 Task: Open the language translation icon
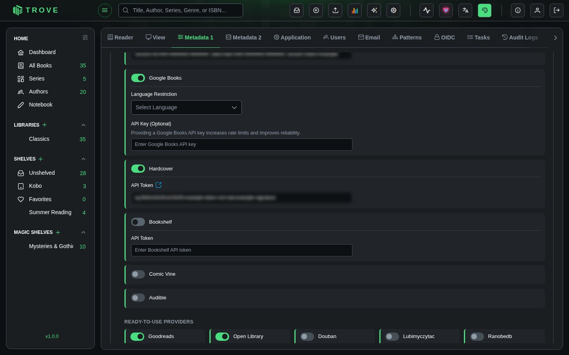465,10
